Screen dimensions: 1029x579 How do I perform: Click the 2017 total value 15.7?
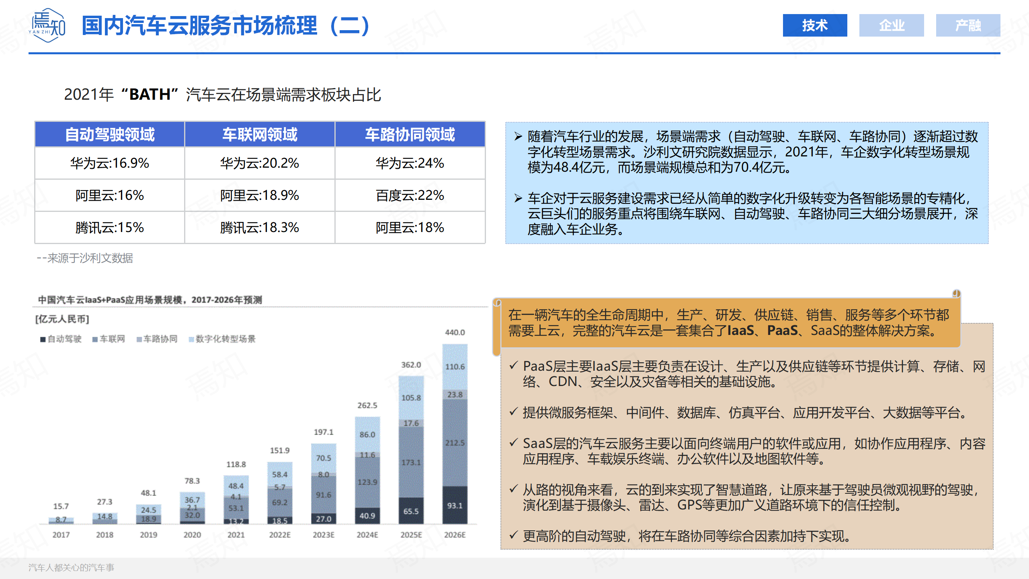tap(61, 506)
